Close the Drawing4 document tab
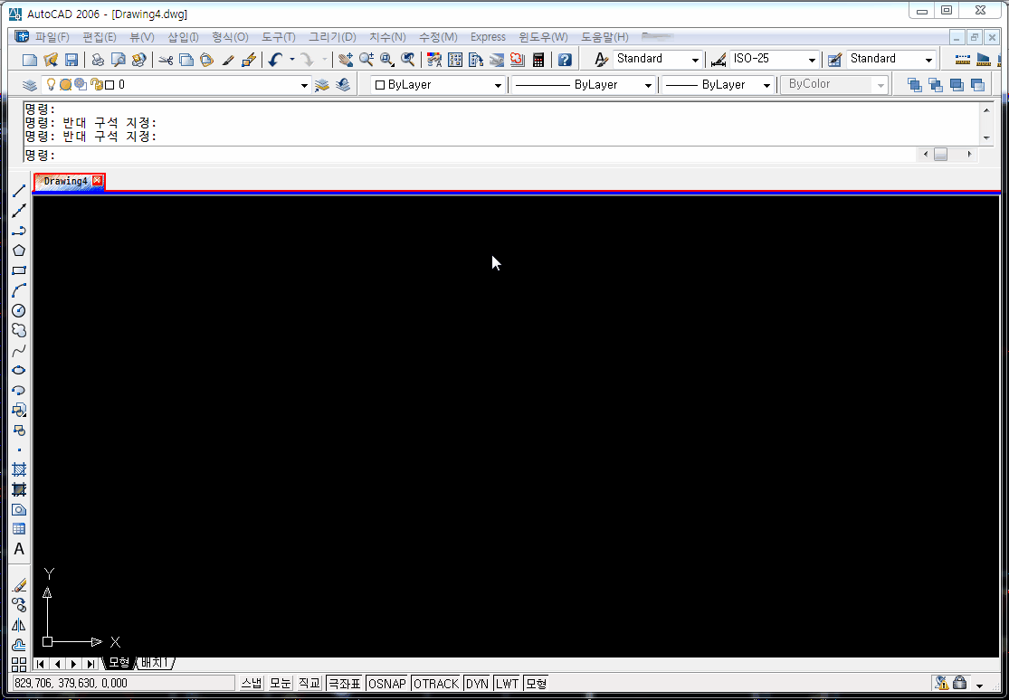Screen dimensions: 1009x700 (x=97, y=181)
